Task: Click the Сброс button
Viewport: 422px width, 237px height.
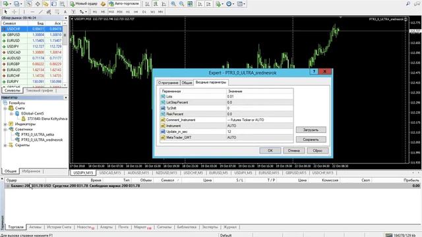Action: pos(318,151)
